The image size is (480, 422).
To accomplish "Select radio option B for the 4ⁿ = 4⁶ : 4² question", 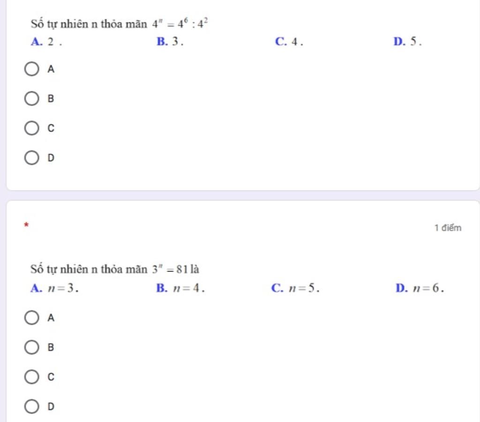I will pyautogui.click(x=31, y=98).
